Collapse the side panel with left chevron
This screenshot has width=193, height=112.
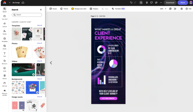coord(51,63)
